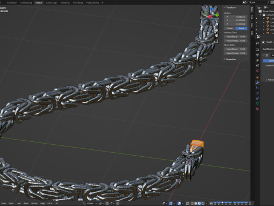The image size is (274, 206).
Task: Open the Object properties orange square tab
Action: 257,77
